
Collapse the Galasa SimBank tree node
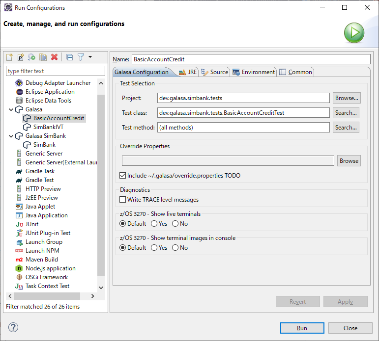point(11,136)
